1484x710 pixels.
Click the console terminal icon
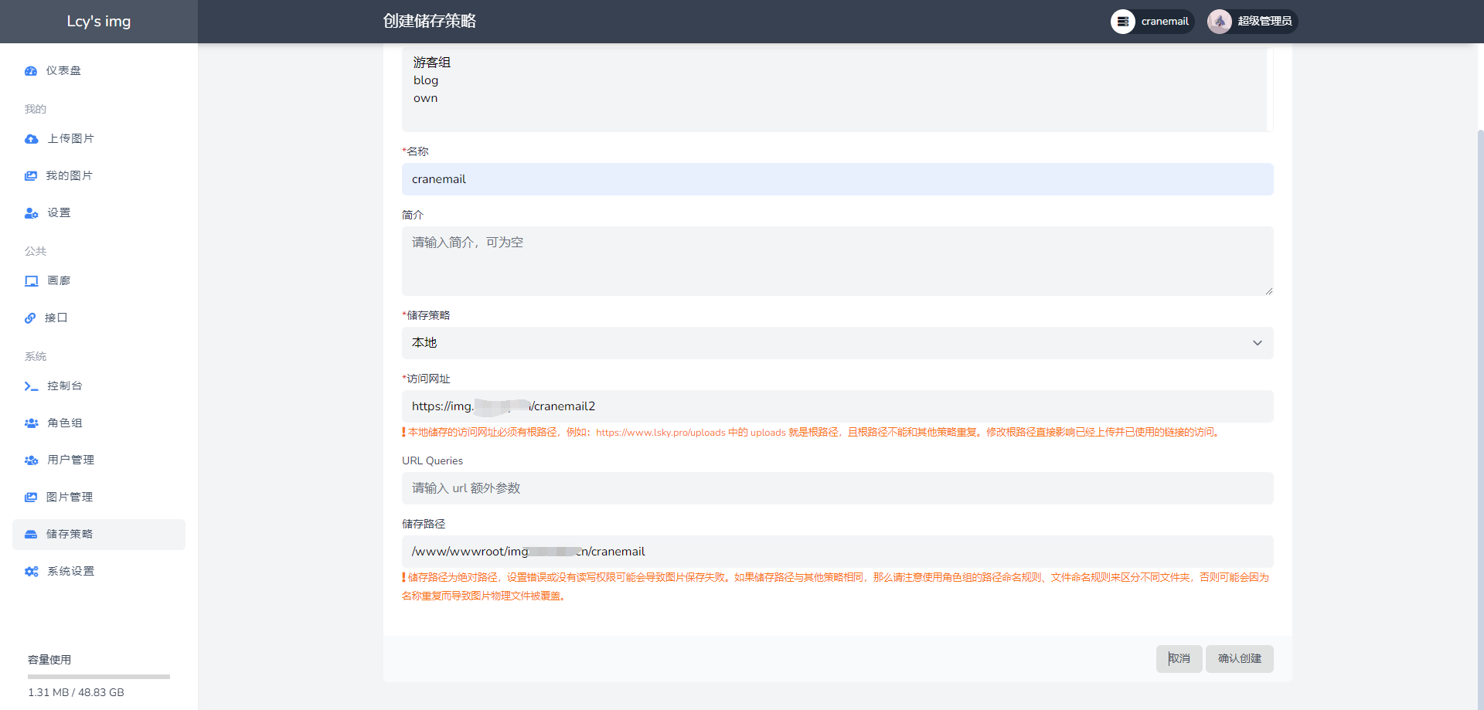31,386
